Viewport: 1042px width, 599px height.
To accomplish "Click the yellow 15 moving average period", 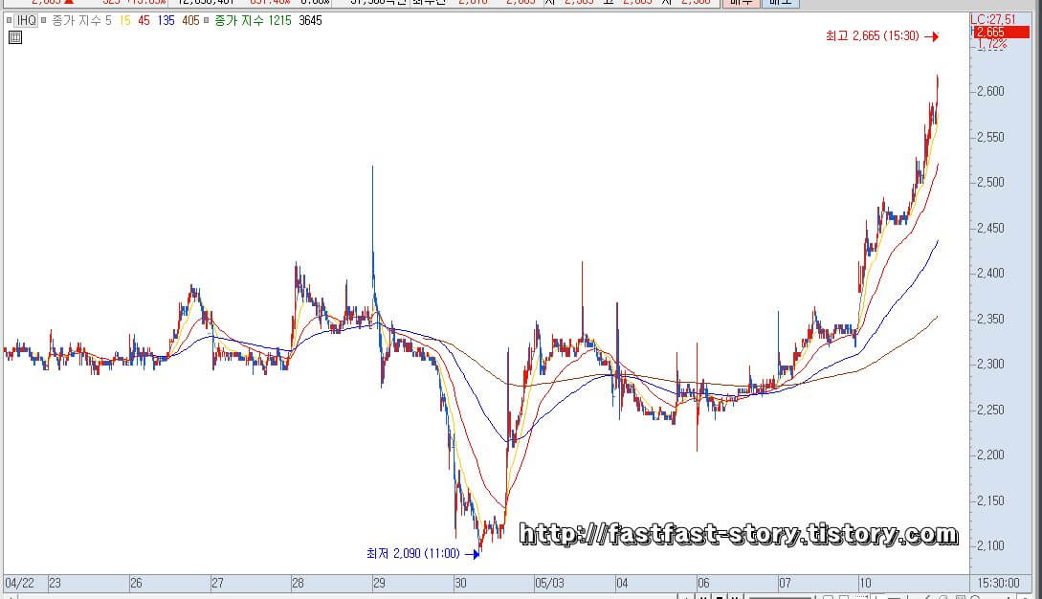I will (x=125, y=21).
